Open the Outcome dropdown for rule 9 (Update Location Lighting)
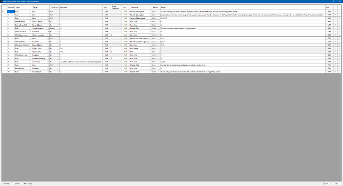343x186 pixels. (x=141, y=38)
